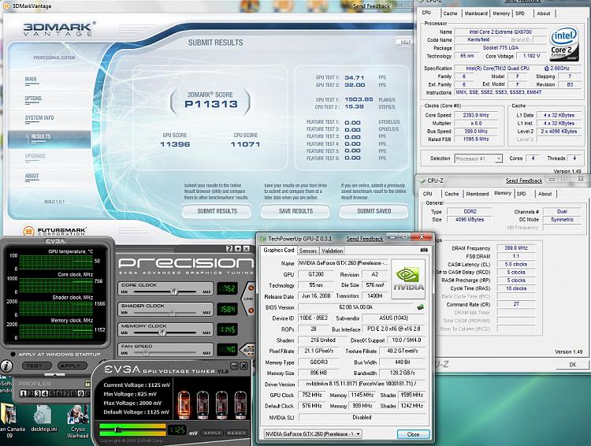This screenshot has height=446, width=591.
Task: Select MAIN in 3DMark sidebar
Action: click(31, 79)
